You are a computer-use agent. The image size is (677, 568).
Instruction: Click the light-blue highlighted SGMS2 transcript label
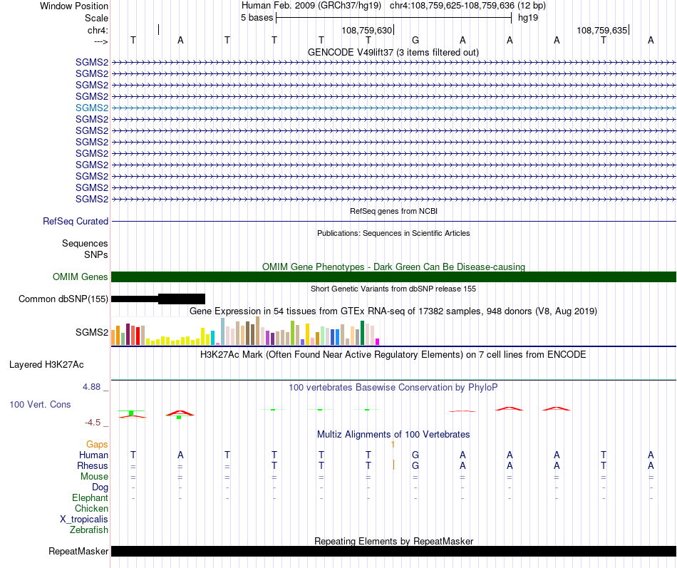click(x=91, y=108)
